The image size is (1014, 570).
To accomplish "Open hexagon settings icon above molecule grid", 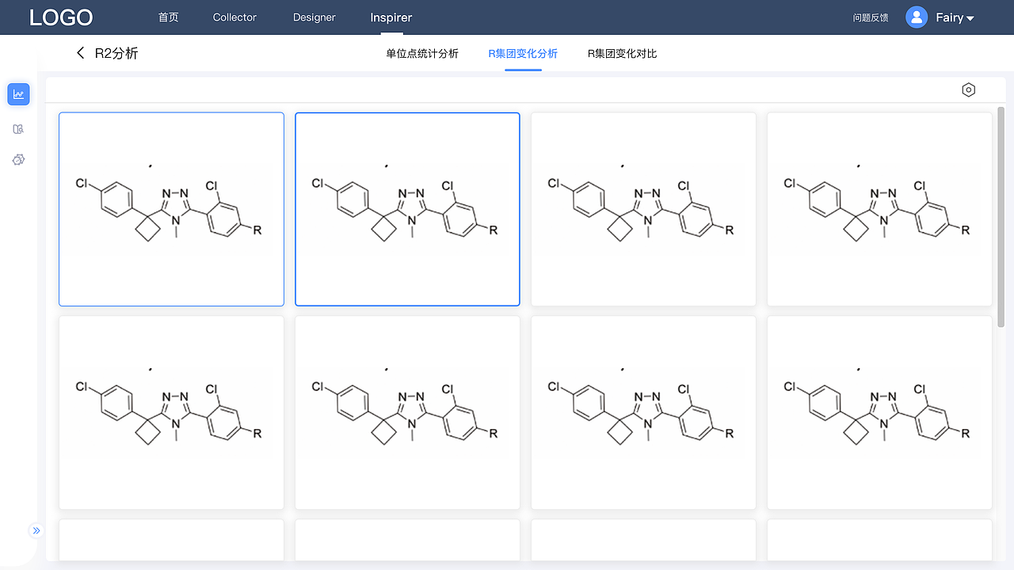I will 968,90.
